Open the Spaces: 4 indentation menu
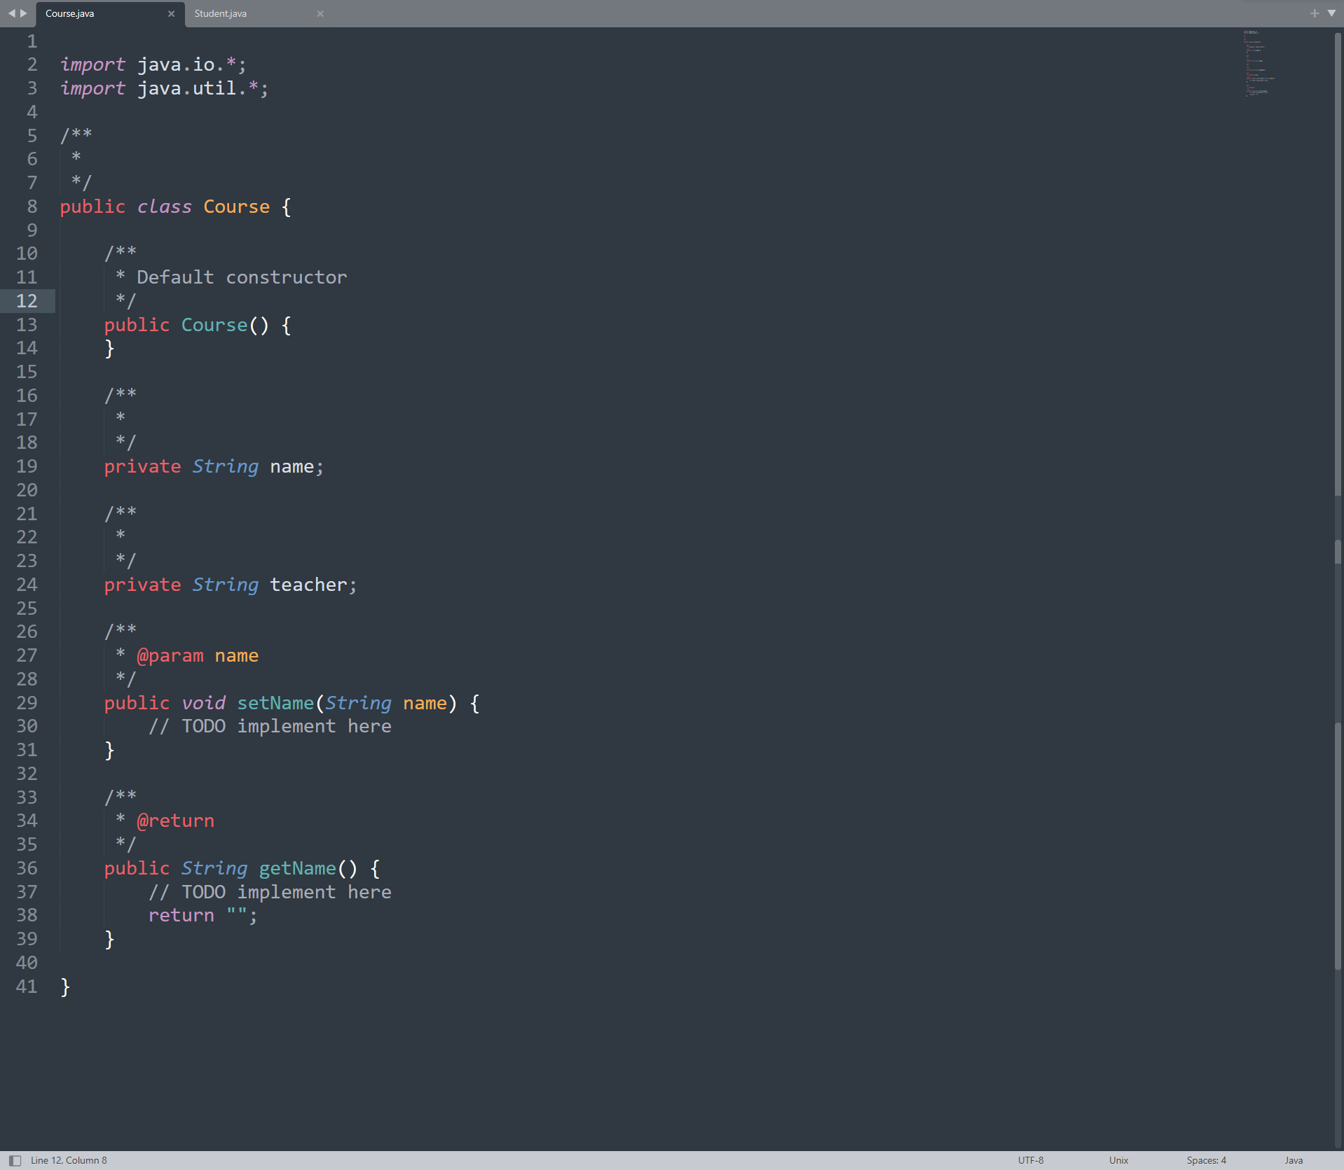The image size is (1344, 1170). [1206, 1160]
